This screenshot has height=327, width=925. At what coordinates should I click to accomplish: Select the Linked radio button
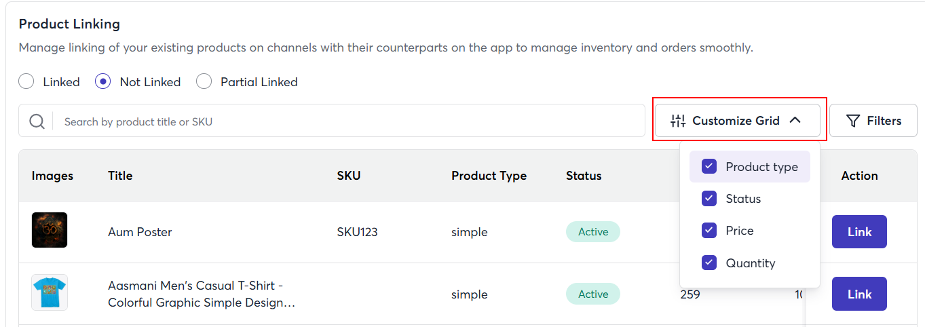coord(26,82)
